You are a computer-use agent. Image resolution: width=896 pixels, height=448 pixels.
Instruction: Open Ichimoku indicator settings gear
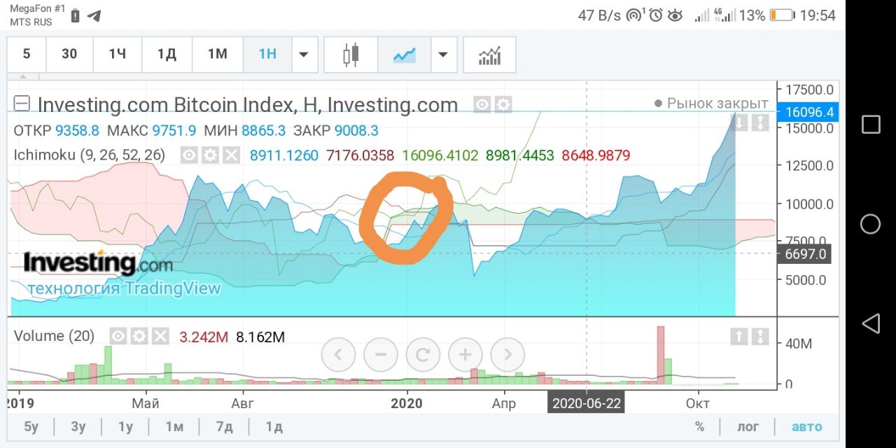tap(210, 155)
